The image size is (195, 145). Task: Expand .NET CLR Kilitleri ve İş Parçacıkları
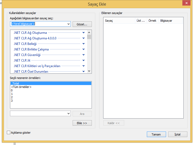[83, 66]
